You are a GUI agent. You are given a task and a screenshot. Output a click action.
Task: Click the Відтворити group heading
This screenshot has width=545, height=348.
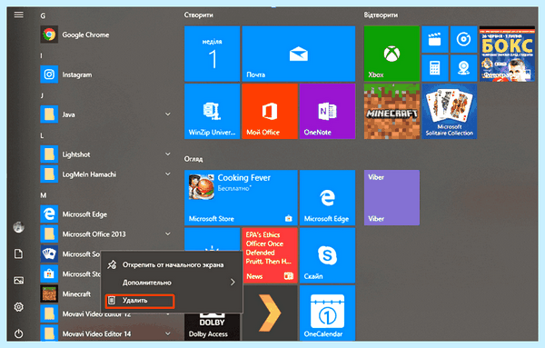(x=381, y=15)
